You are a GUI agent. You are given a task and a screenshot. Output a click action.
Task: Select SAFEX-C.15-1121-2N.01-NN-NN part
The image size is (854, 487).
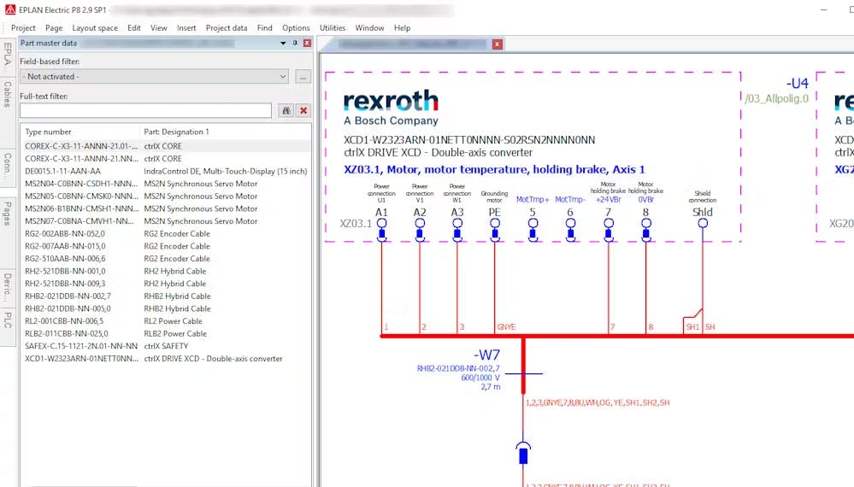point(166,346)
